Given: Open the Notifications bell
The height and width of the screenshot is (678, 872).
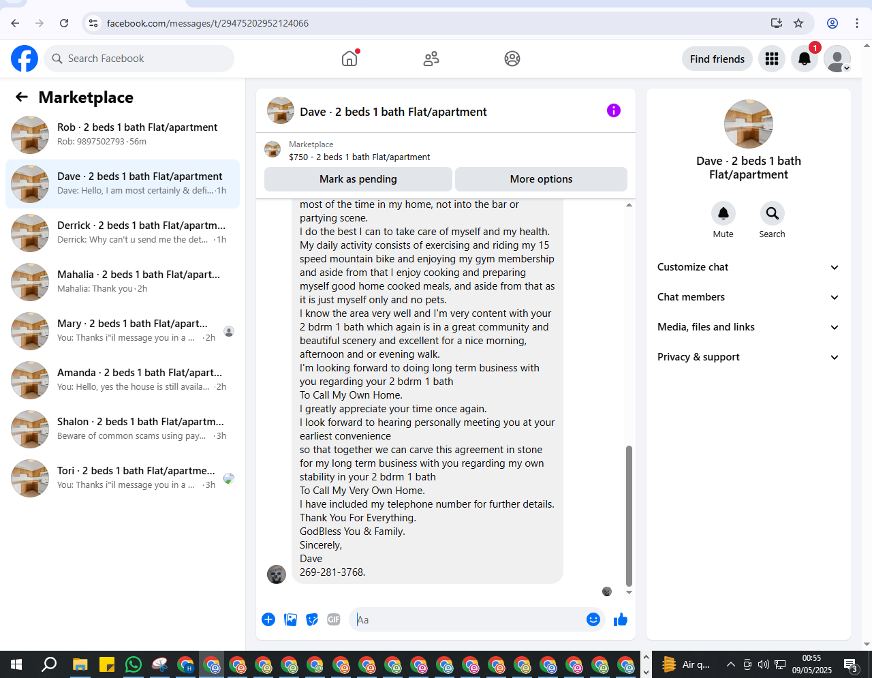Looking at the screenshot, I should pyautogui.click(x=805, y=59).
